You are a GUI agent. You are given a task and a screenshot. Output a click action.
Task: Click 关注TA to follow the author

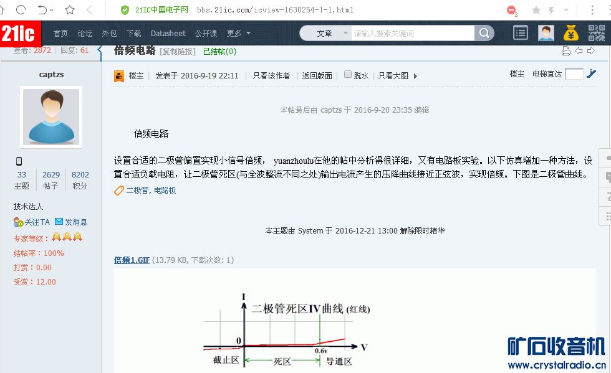(x=32, y=222)
